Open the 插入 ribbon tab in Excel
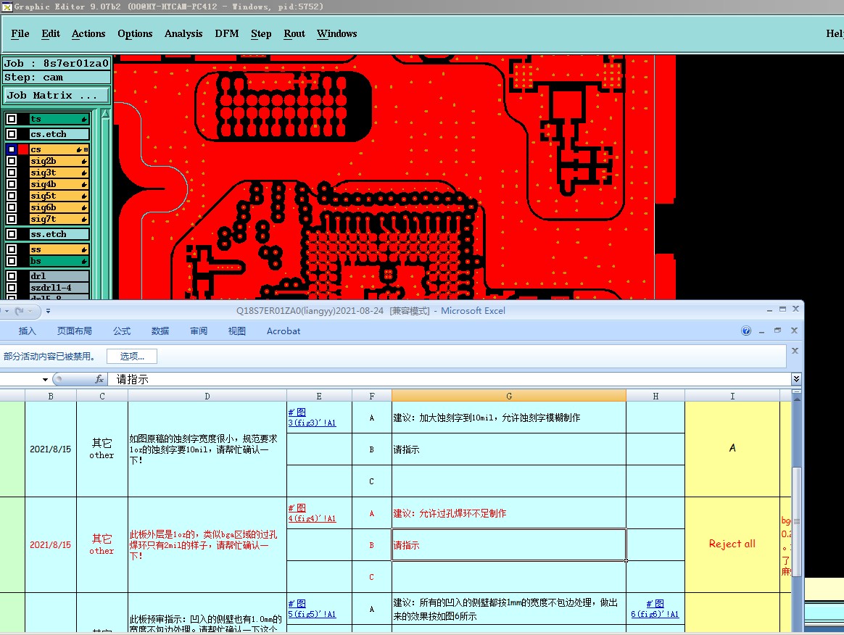The height and width of the screenshot is (635, 844). pos(27,331)
